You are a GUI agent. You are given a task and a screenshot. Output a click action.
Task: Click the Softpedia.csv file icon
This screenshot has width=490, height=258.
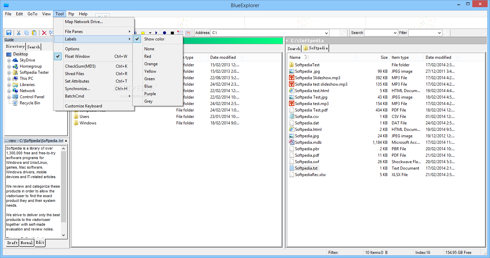click(292, 117)
